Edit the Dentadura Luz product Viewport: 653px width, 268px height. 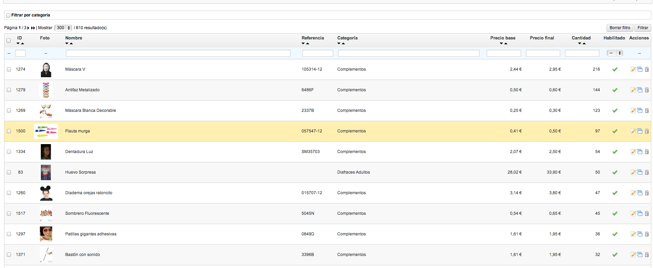633,152
